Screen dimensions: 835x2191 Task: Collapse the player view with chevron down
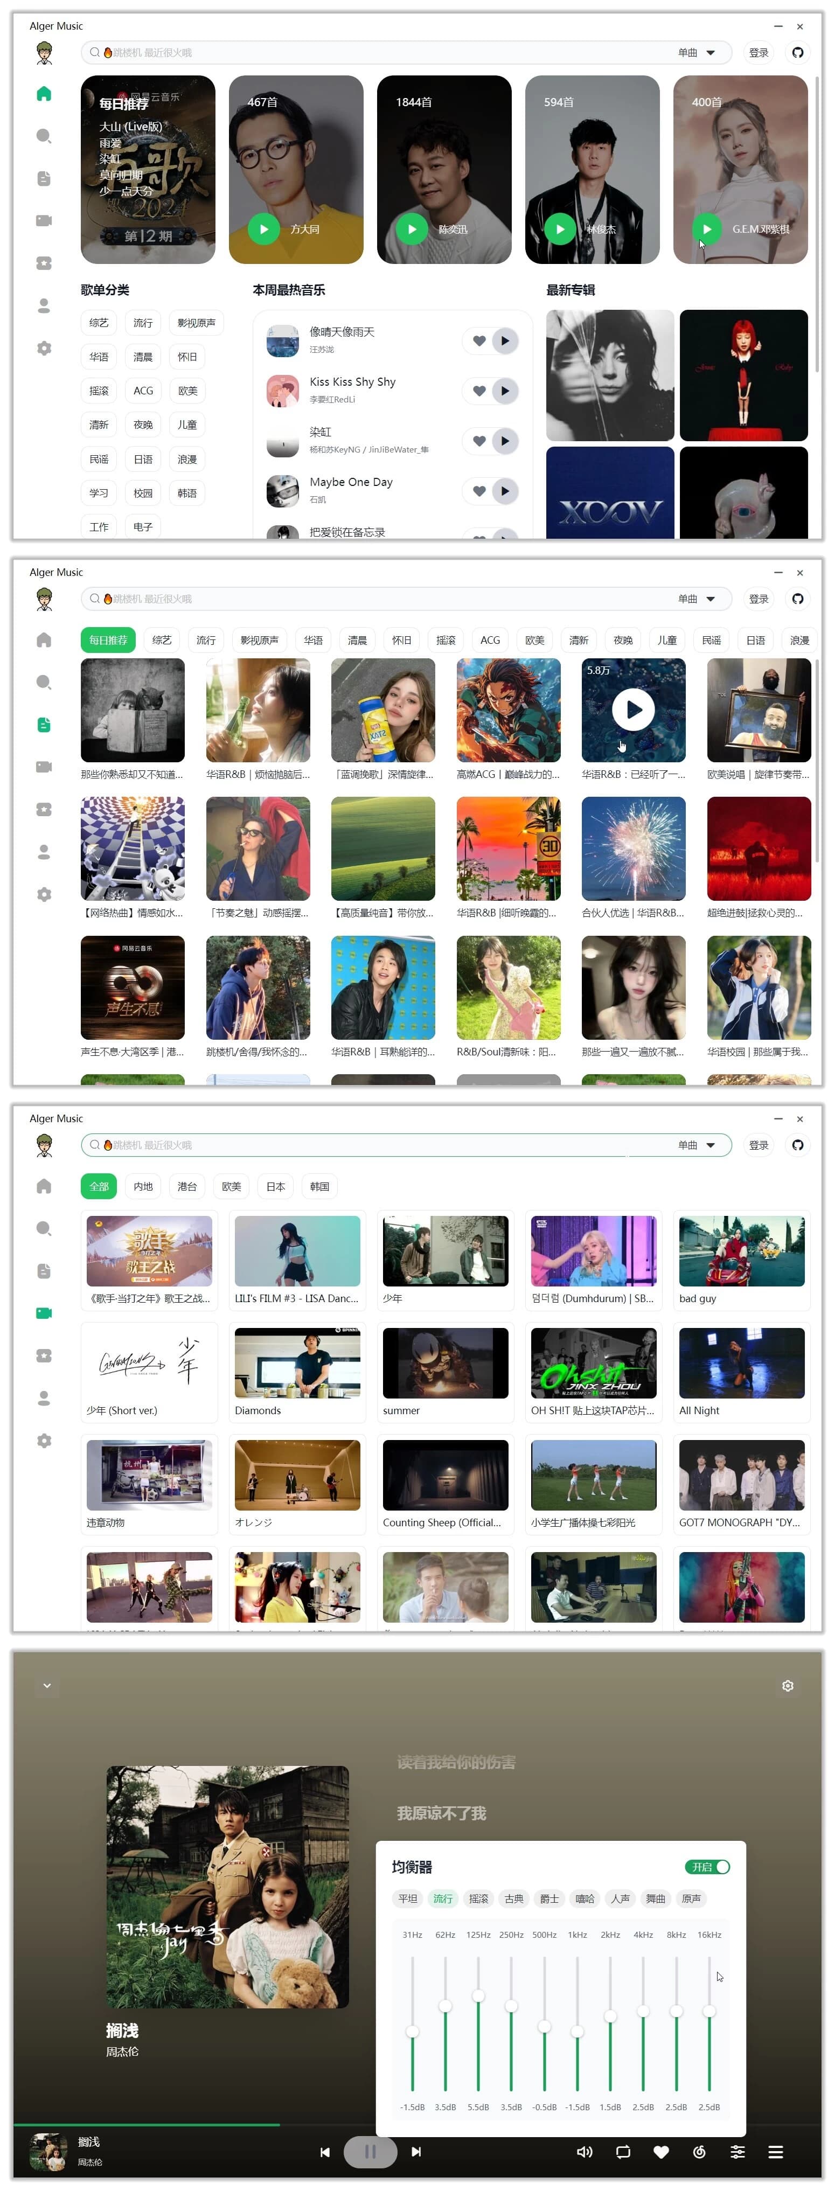click(47, 1686)
